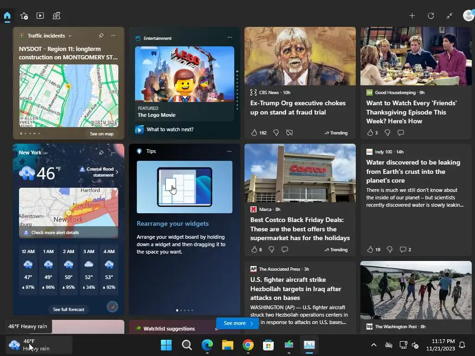Screen dimensions: 475x356
Task: Click See on map button
Action: 102,134
